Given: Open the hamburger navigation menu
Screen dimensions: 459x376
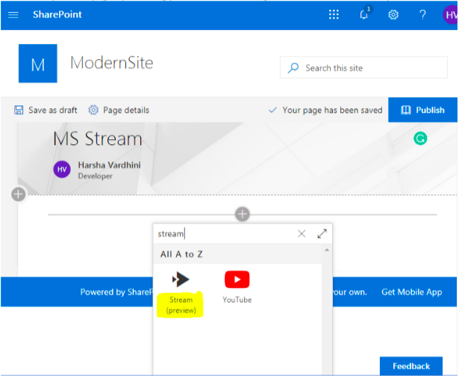Looking at the screenshot, I should pyautogui.click(x=13, y=15).
